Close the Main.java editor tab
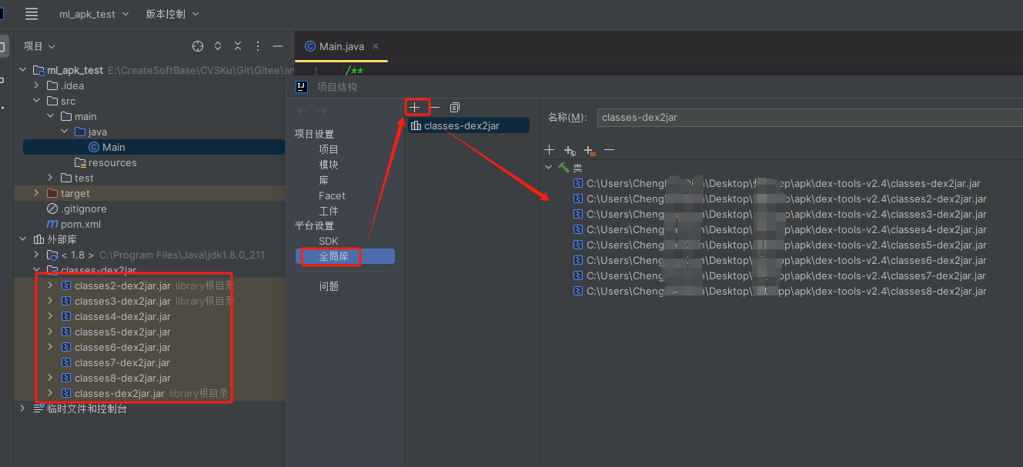Viewport: 1023px width, 467px height. [x=376, y=46]
